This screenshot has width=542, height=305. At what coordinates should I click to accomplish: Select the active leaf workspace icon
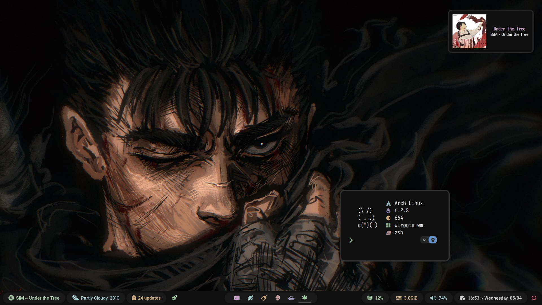305,297
